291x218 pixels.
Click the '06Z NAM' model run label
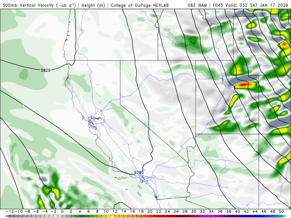[197, 5]
